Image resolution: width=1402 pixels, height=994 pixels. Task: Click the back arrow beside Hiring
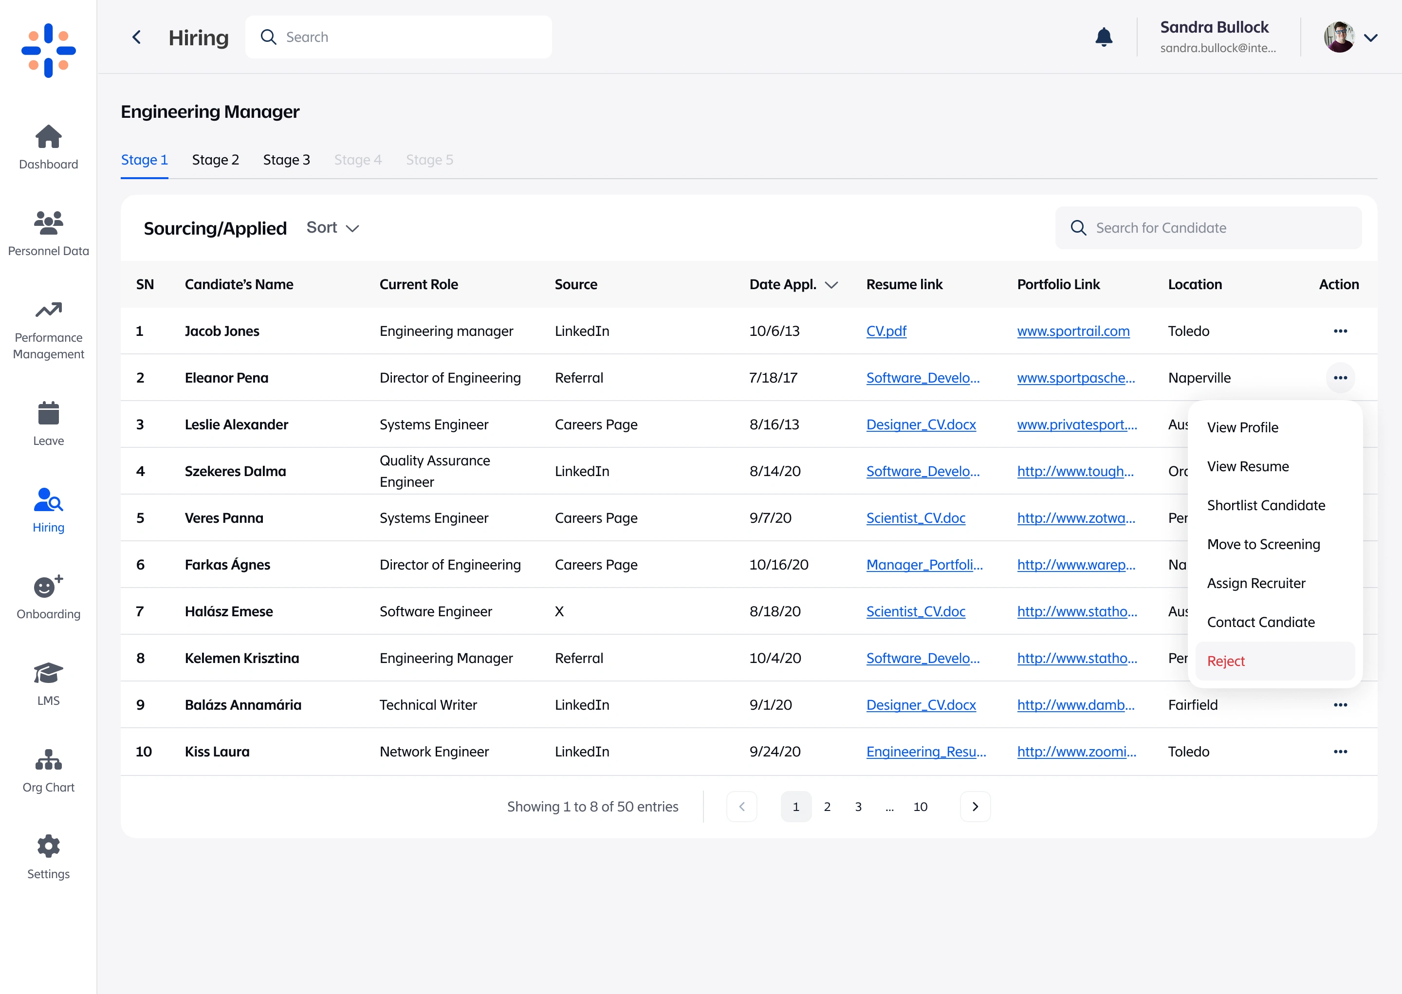tap(137, 37)
